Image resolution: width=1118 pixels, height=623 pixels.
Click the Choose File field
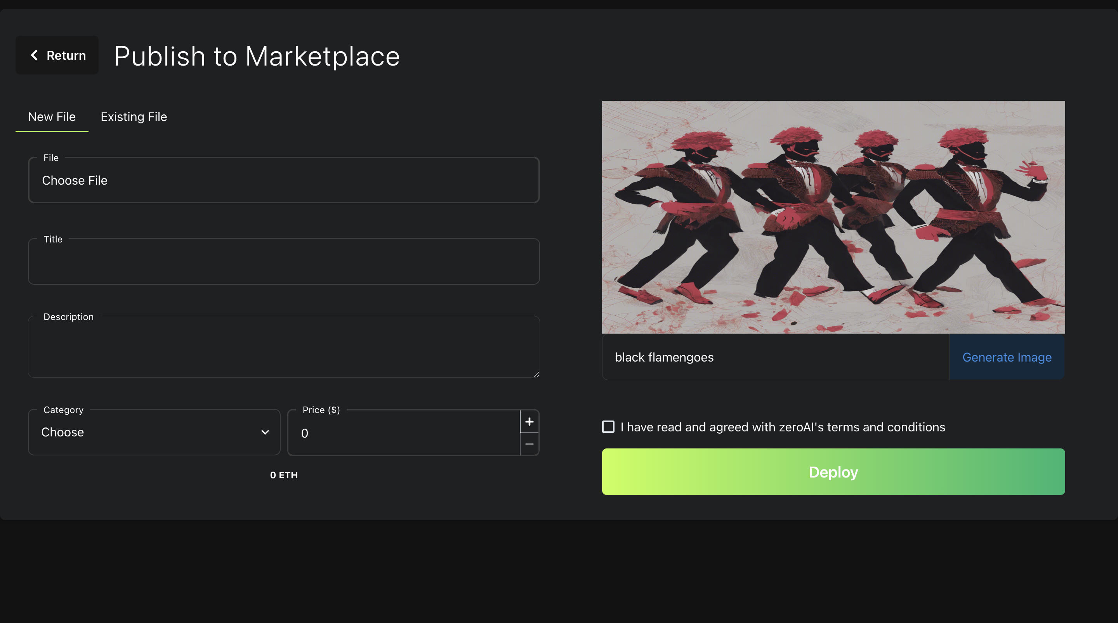point(283,180)
